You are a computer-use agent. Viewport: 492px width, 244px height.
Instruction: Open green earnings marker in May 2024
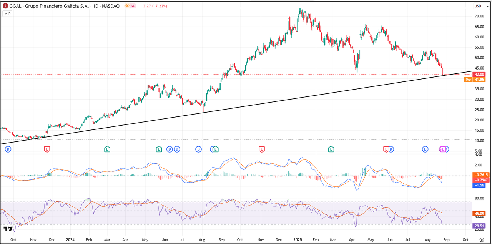(159, 149)
